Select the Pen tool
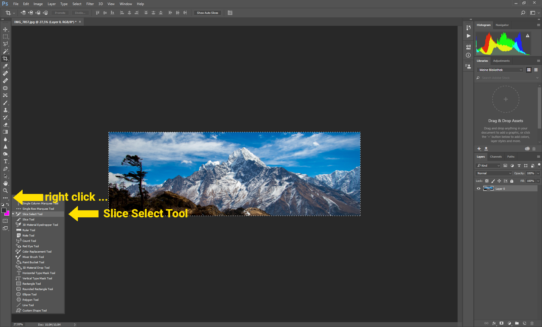The image size is (542, 327). tap(5, 169)
